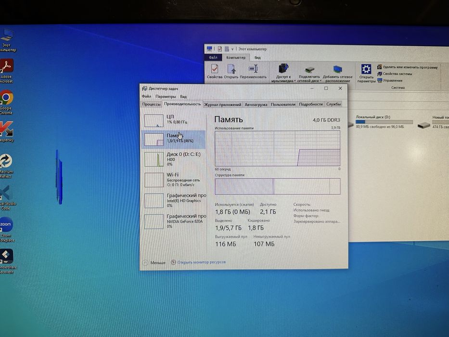This screenshot has height=337, width=449.
Task: Open 'Автозагрузка' tab
Action: pyautogui.click(x=256, y=104)
